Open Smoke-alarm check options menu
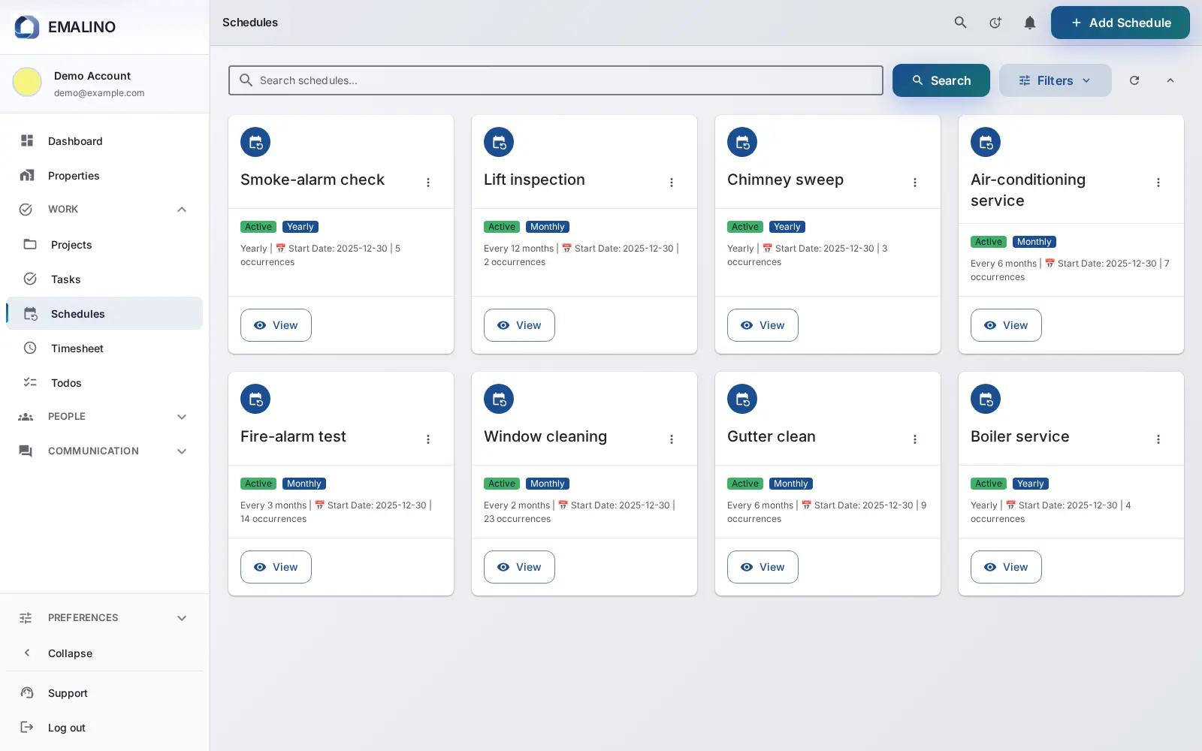The height and width of the screenshot is (751, 1202). [428, 182]
